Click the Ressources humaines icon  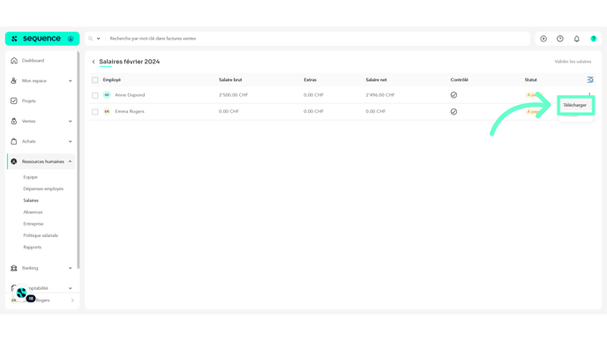tap(14, 161)
